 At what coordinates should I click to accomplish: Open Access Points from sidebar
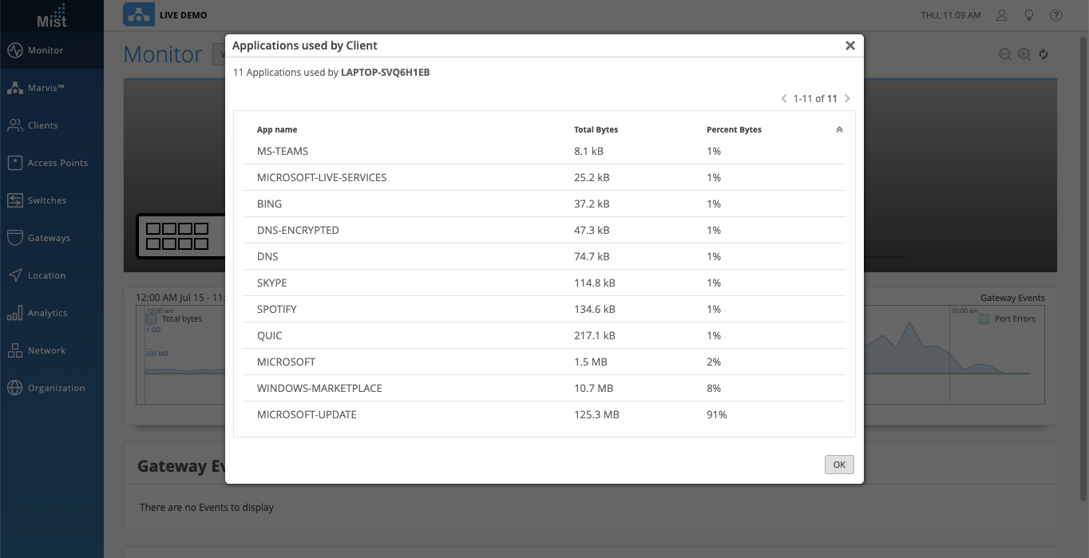coord(15,163)
